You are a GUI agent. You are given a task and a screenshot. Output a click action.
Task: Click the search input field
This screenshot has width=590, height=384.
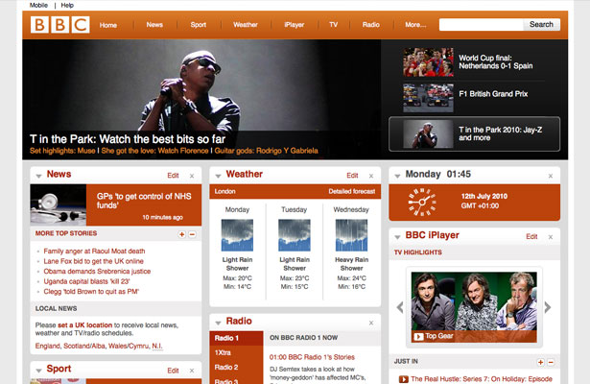click(481, 24)
